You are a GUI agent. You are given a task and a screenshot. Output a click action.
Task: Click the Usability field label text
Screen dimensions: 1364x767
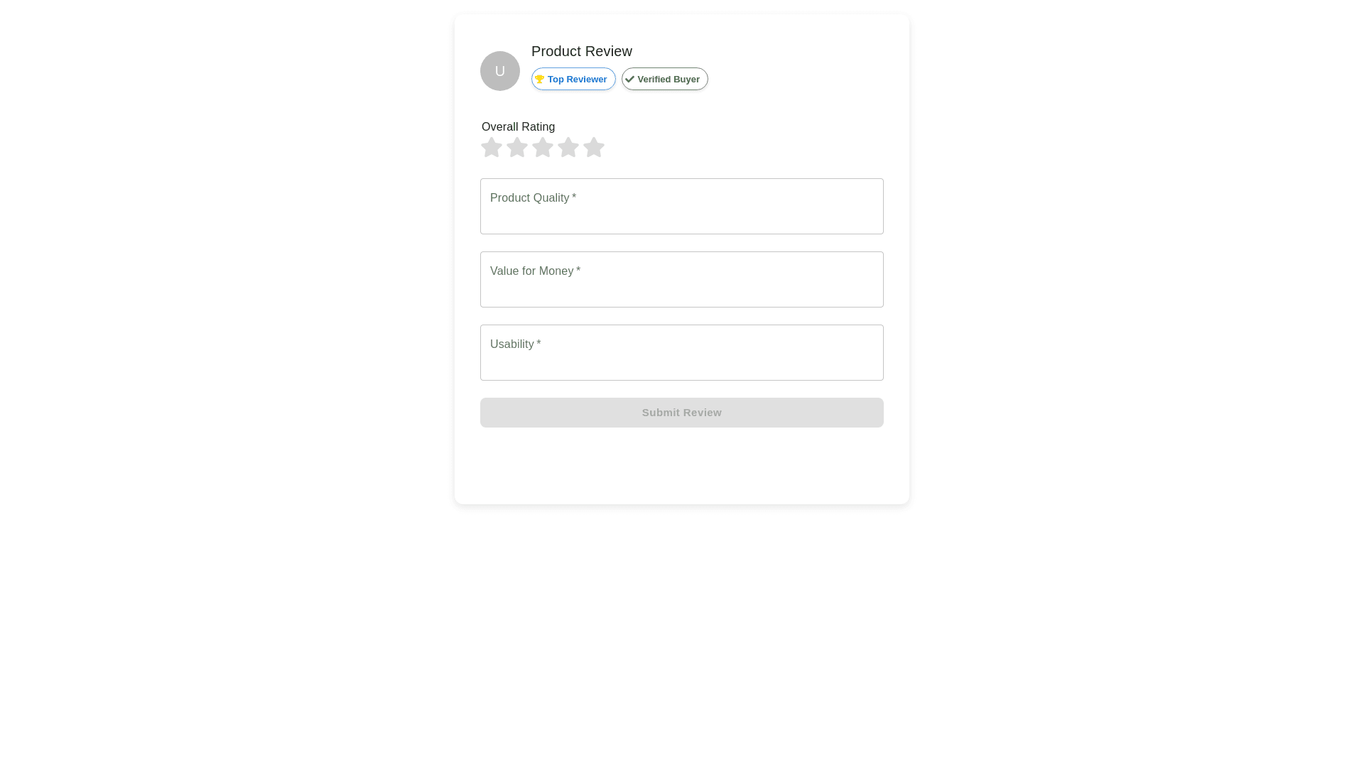pos(511,344)
